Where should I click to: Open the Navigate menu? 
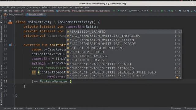21,7
